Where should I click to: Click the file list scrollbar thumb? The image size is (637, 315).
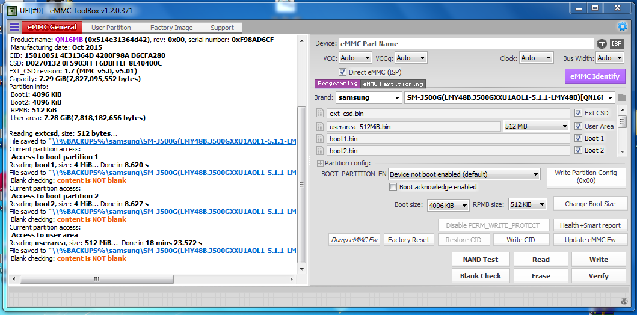point(622,121)
